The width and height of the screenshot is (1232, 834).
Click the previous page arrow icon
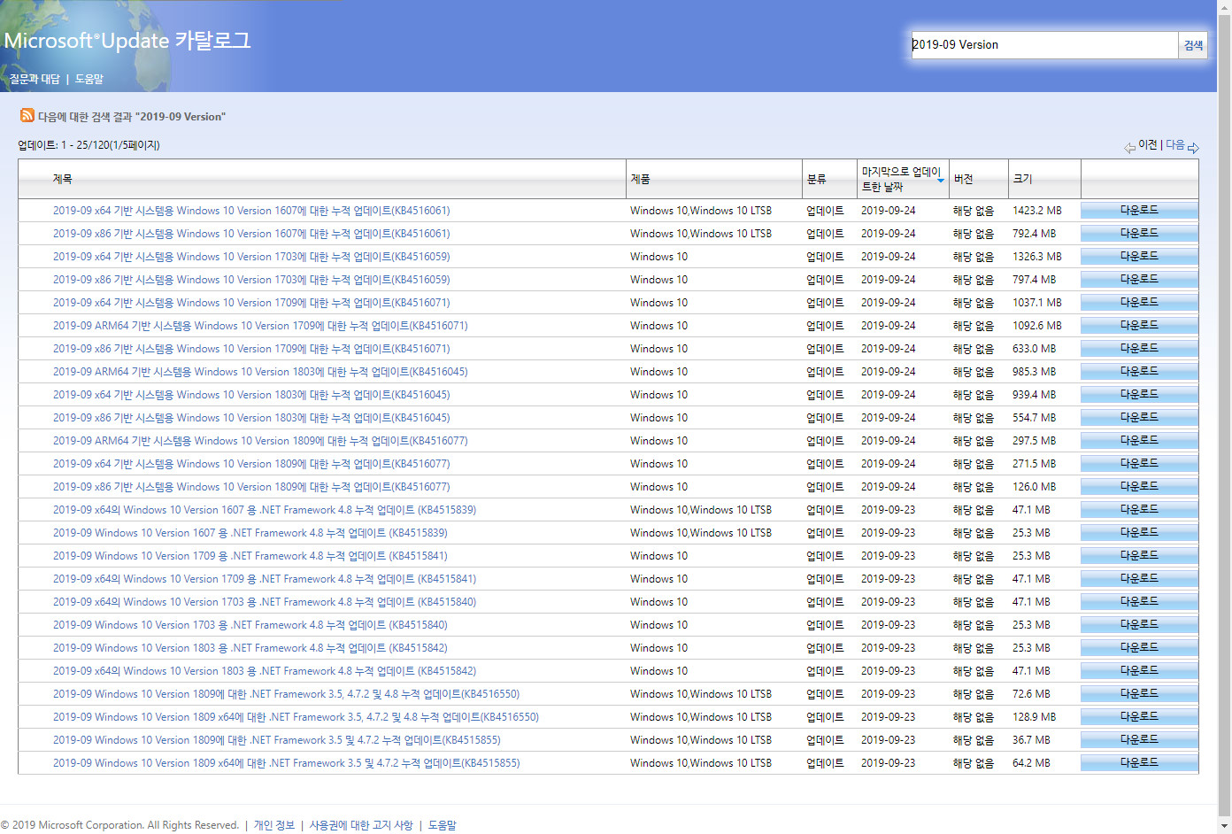pyautogui.click(x=1130, y=148)
